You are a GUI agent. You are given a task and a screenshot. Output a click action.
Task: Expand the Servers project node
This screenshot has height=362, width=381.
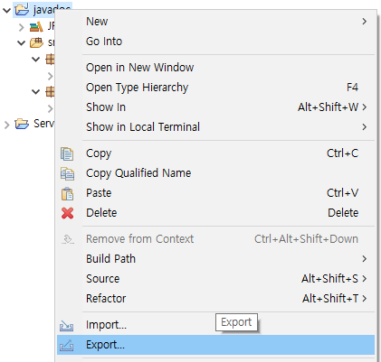pos(6,125)
